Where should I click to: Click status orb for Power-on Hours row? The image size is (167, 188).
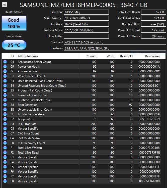[x=5, y=66]
